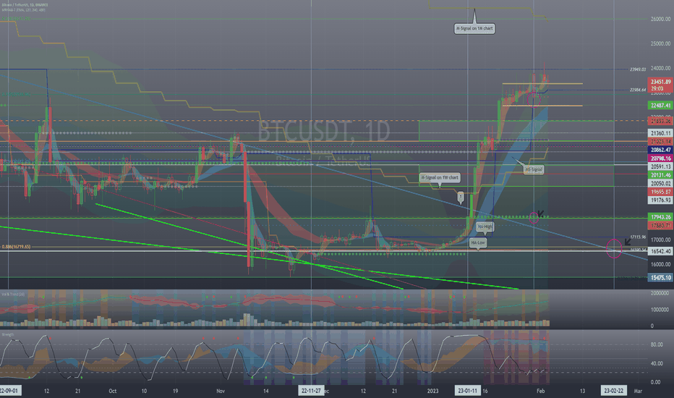This screenshot has width=674, height=398.
Task: Click the 20591.13 price label
Action: [x=660, y=167]
